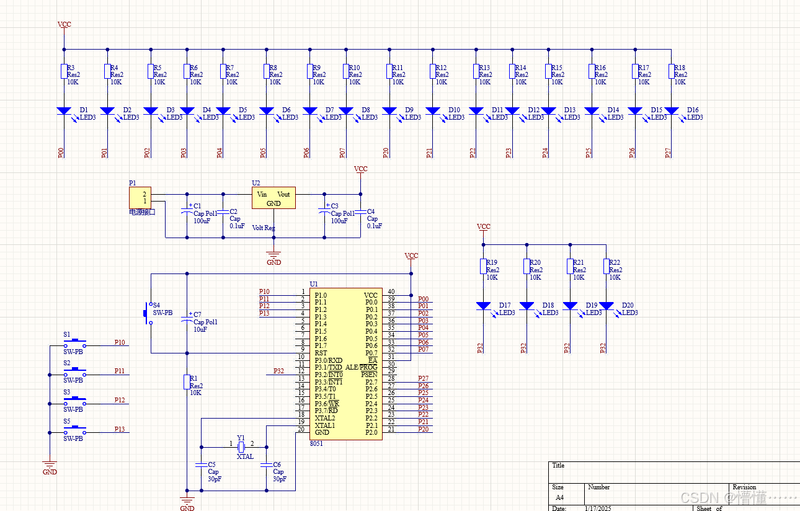This screenshot has width=800, height=511.
Task: Select the U1 8051 microcontroller body
Action: tap(346, 363)
